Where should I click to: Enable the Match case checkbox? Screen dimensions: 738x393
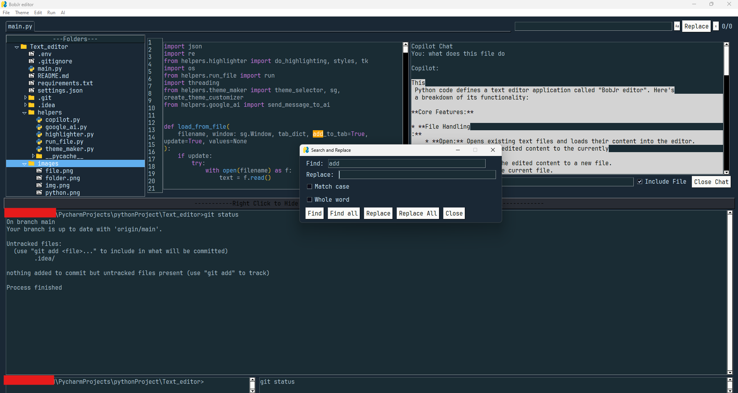309,186
